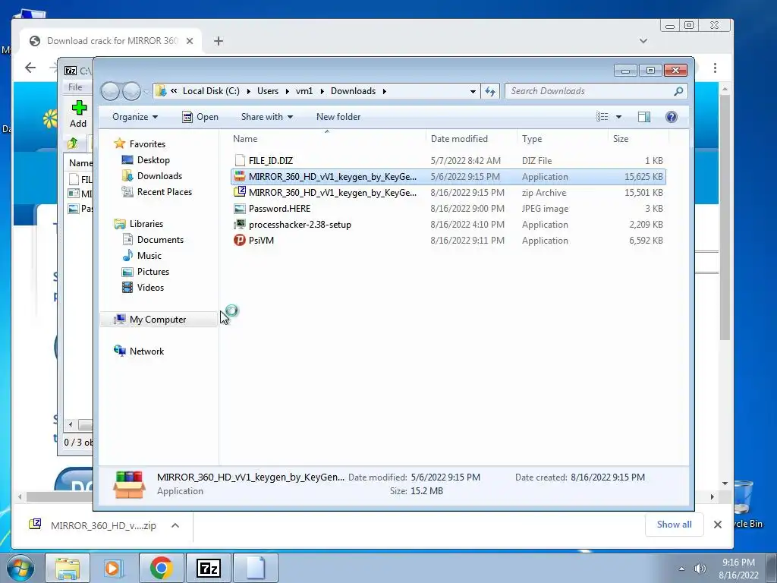Click the search magnifier icon
This screenshot has height=583, width=777.
[678, 91]
